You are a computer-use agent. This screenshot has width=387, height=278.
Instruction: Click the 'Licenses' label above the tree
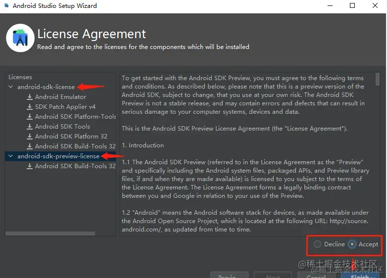20,77
